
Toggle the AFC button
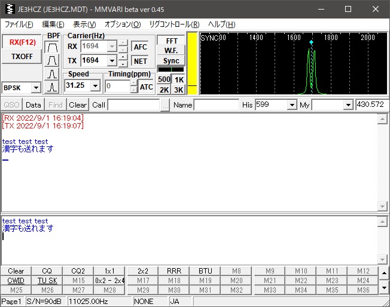tap(140, 47)
